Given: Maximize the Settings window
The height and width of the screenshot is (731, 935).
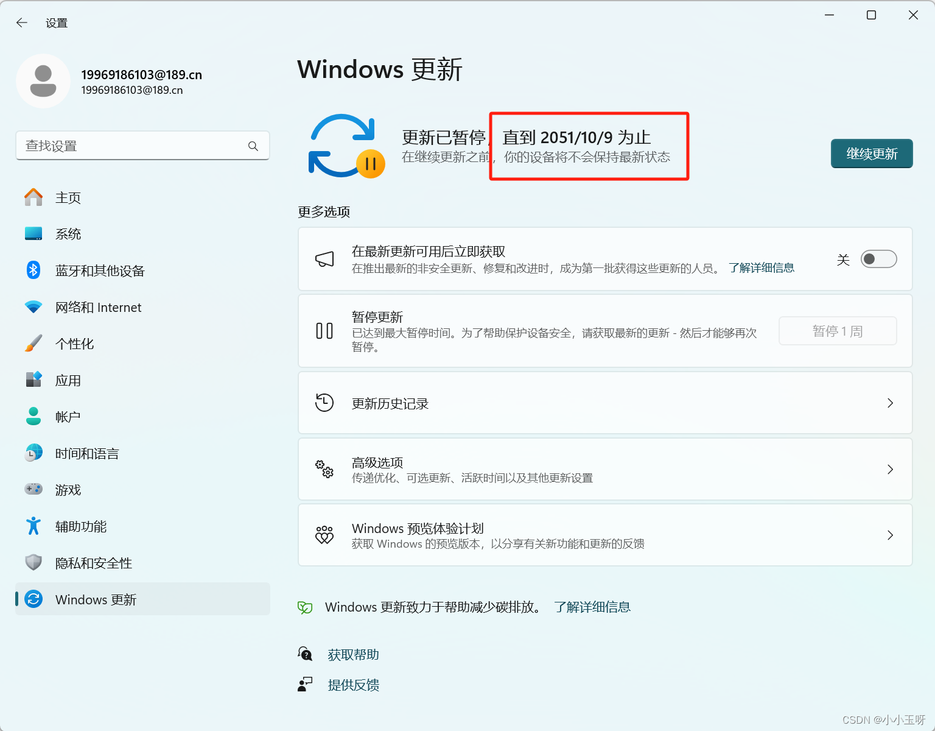Looking at the screenshot, I should pyautogui.click(x=871, y=15).
